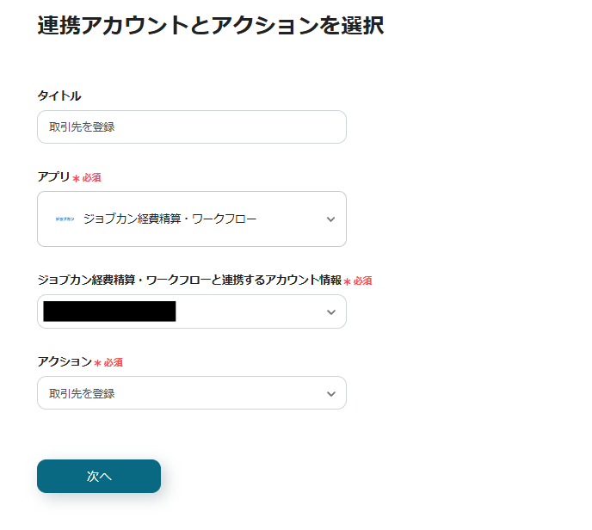Click the アクション field label
The height and width of the screenshot is (530, 592).
(65, 362)
